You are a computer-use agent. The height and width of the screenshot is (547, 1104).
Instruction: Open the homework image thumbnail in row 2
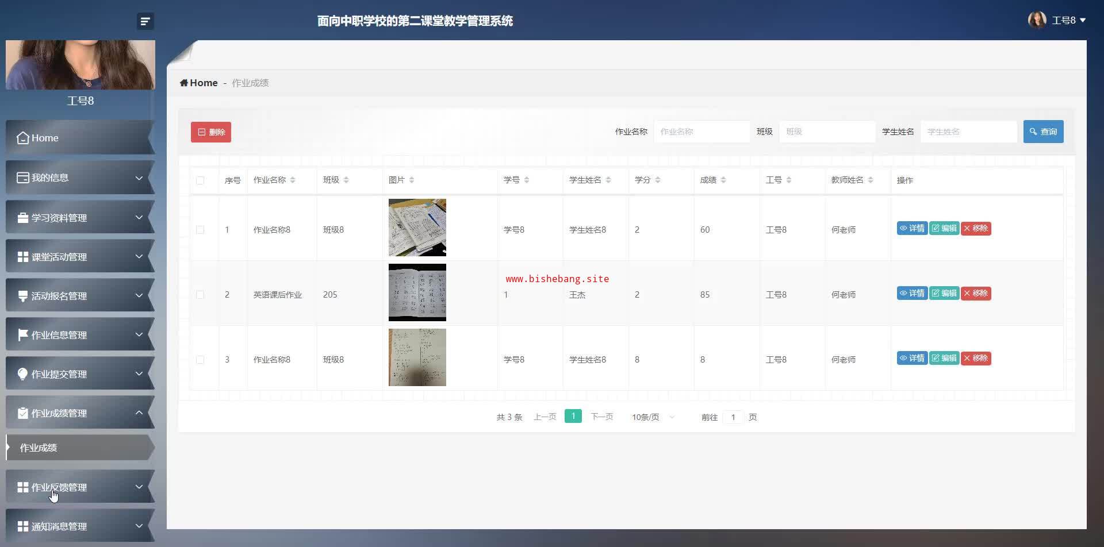coord(417,292)
